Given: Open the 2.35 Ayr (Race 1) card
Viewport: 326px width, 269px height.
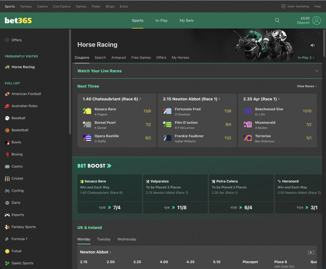Looking at the screenshot, I should point(261,99).
